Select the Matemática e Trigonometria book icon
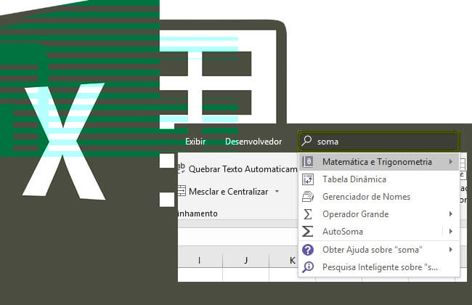This screenshot has width=472, height=305. [x=308, y=162]
